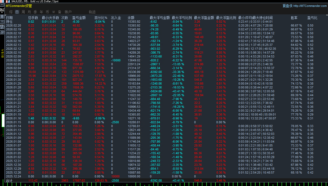Click the 113.42 total lots value
Screen dimensions: 328x186
pyautogui.click(x=33, y=180)
